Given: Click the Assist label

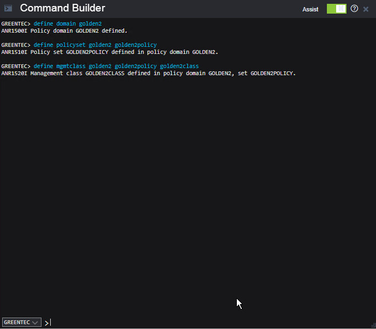Looking at the screenshot, I should click(311, 9).
